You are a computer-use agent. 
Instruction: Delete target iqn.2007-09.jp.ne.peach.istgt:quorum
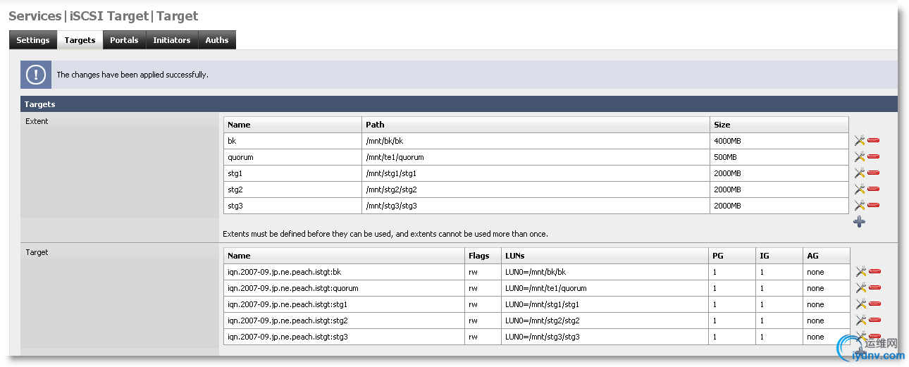click(x=874, y=288)
